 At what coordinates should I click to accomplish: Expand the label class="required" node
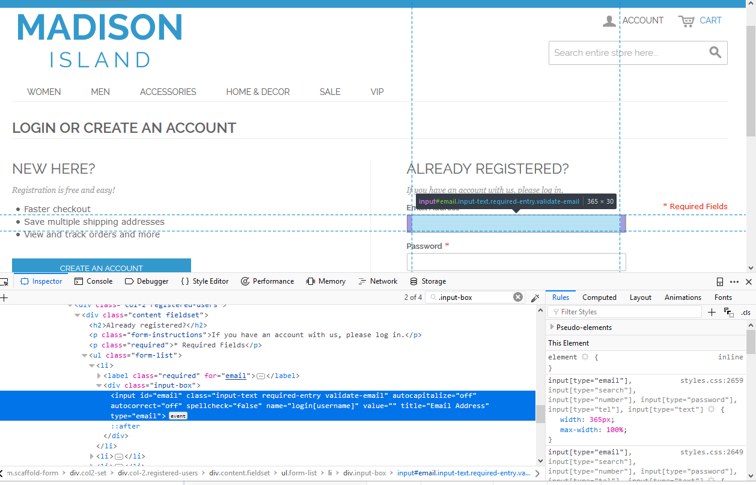[99, 376]
